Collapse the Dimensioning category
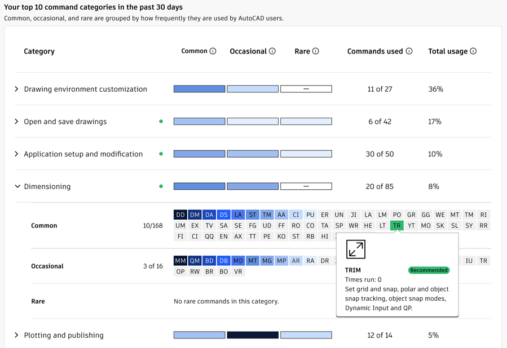 click(x=17, y=186)
